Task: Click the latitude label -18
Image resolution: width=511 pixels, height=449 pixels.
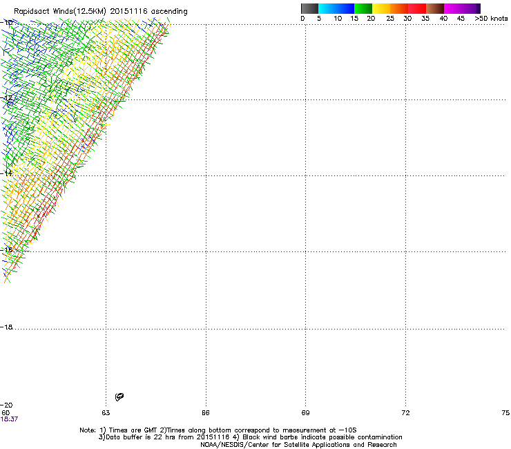Action: pyautogui.click(x=6, y=327)
